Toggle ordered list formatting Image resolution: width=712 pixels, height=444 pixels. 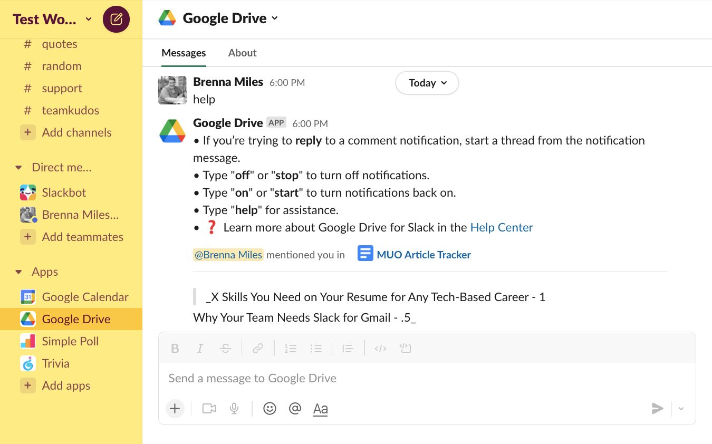click(291, 349)
